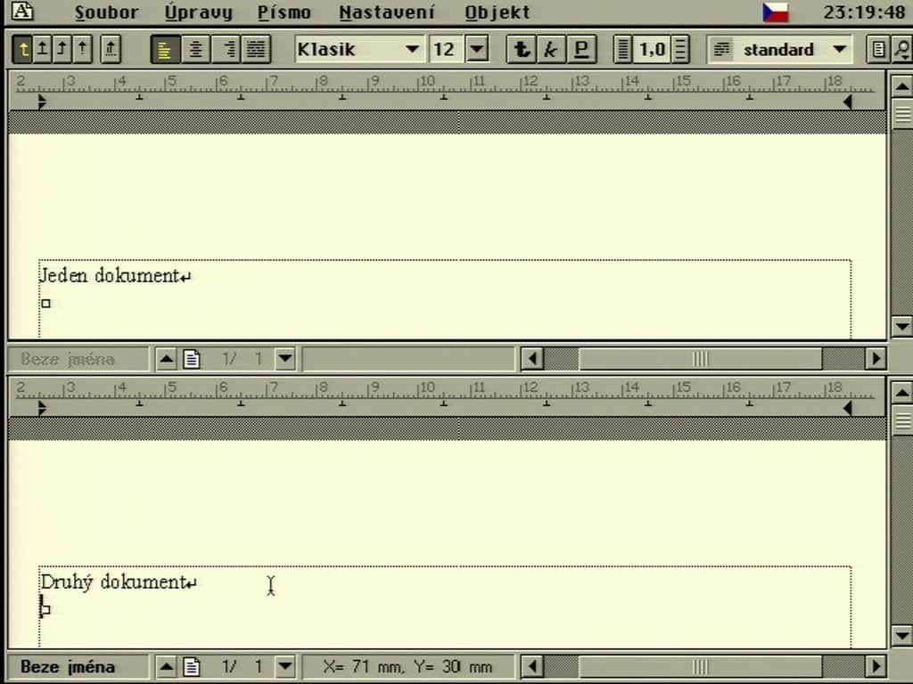Toggle justified text alignment

click(x=256, y=50)
